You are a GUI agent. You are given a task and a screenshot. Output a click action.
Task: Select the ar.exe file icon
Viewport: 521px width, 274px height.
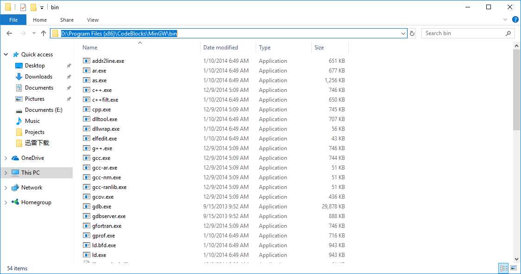[x=87, y=71]
